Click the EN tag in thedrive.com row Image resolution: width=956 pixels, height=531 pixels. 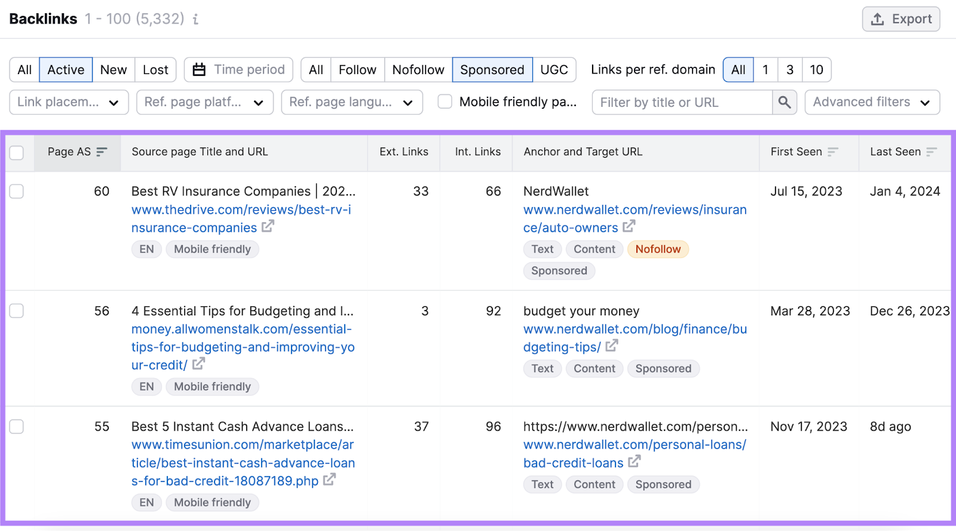pyautogui.click(x=146, y=249)
